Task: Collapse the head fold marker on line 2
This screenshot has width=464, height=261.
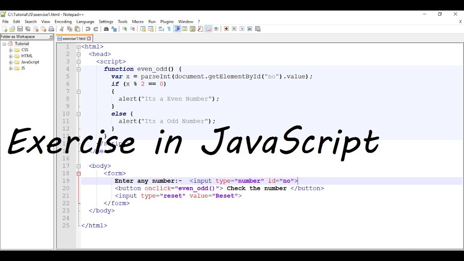Action: (x=79, y=54)
